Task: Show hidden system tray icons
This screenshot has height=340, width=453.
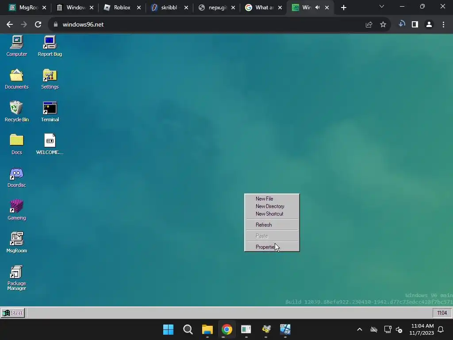Action: tap(360, 329)
